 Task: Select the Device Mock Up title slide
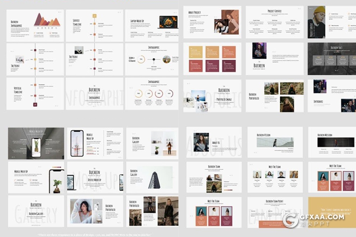click(x=94, y=177)
